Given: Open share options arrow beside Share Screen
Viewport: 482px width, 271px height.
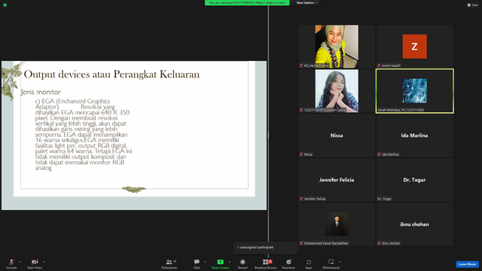Looking at the screenshot, I should coord(230,262).
